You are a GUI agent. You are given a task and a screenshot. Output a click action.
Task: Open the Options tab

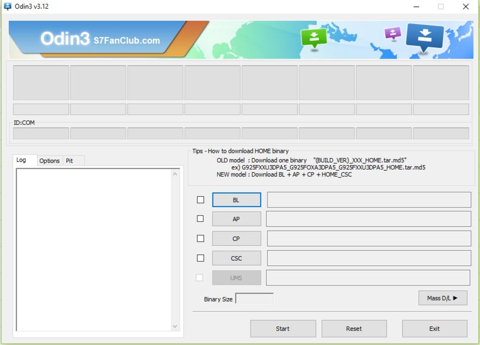tap(49, 161)
